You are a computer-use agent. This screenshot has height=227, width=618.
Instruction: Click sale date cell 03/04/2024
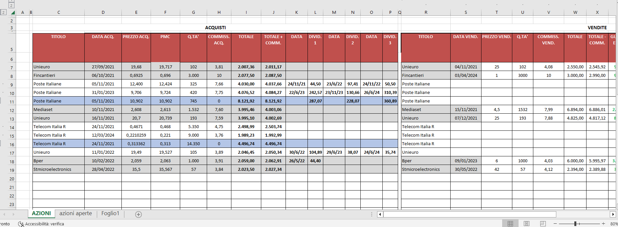[x=466, y=75]
